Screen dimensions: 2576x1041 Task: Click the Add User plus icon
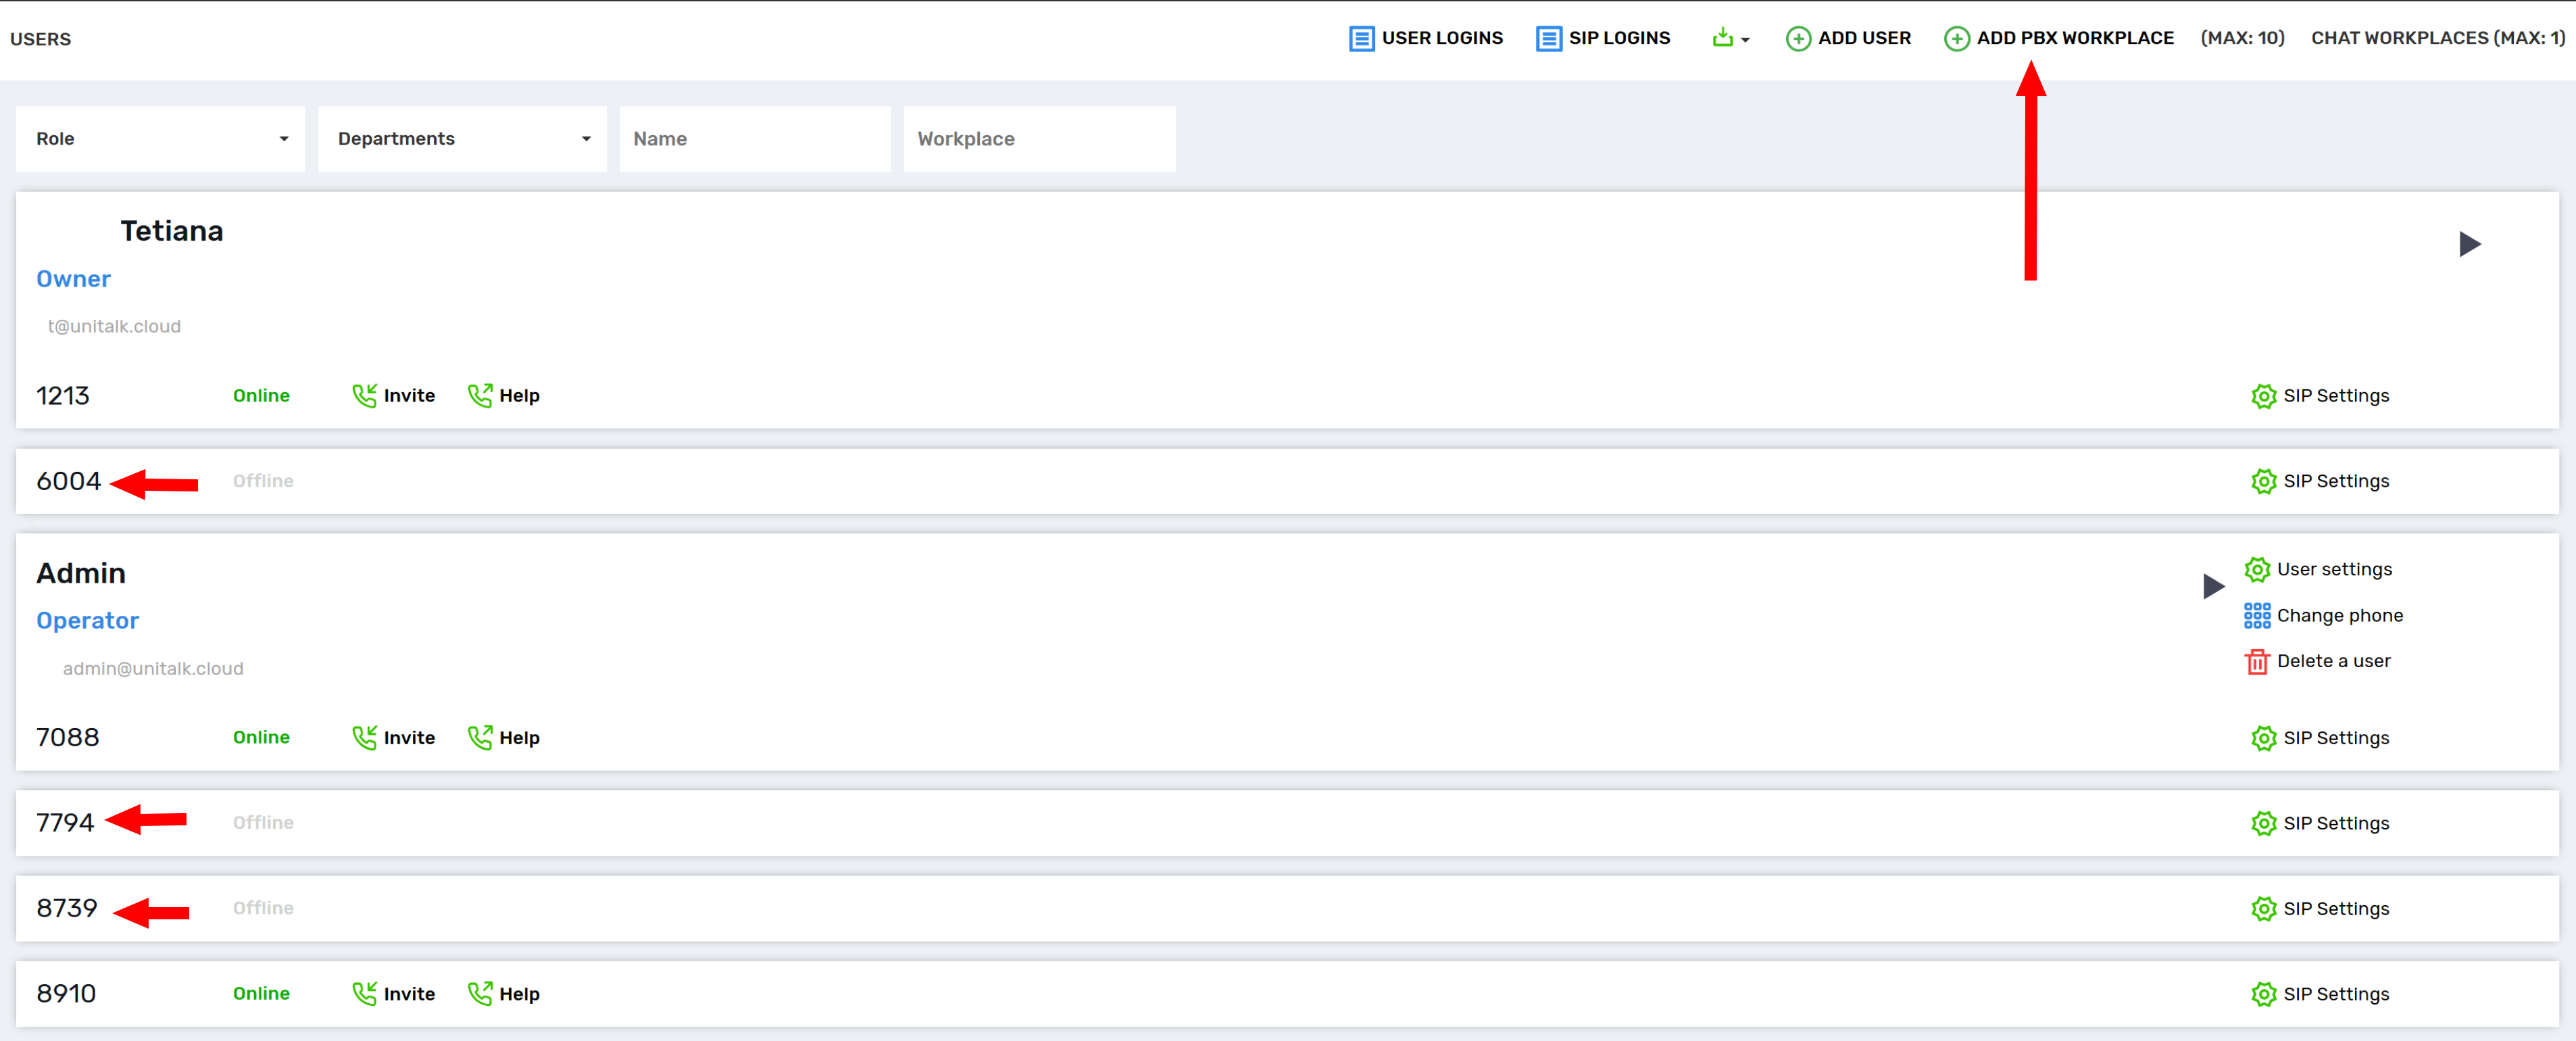[1798, 38]
